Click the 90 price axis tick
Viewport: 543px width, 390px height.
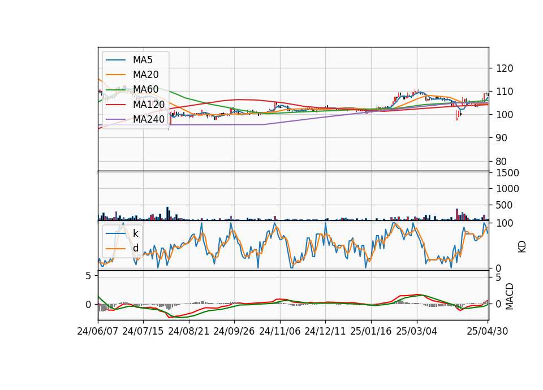502,138
